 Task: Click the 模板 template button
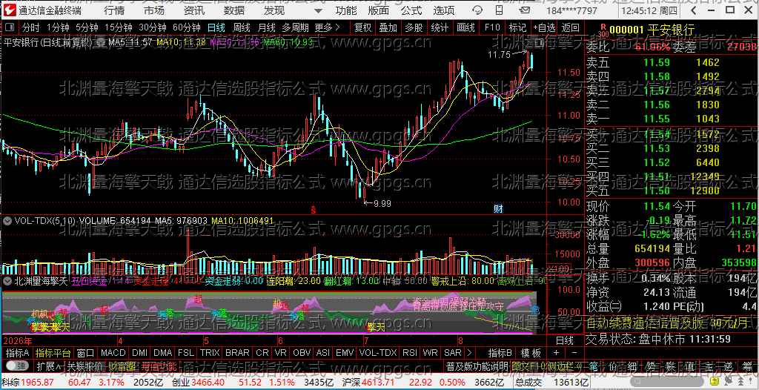[530, 353]
